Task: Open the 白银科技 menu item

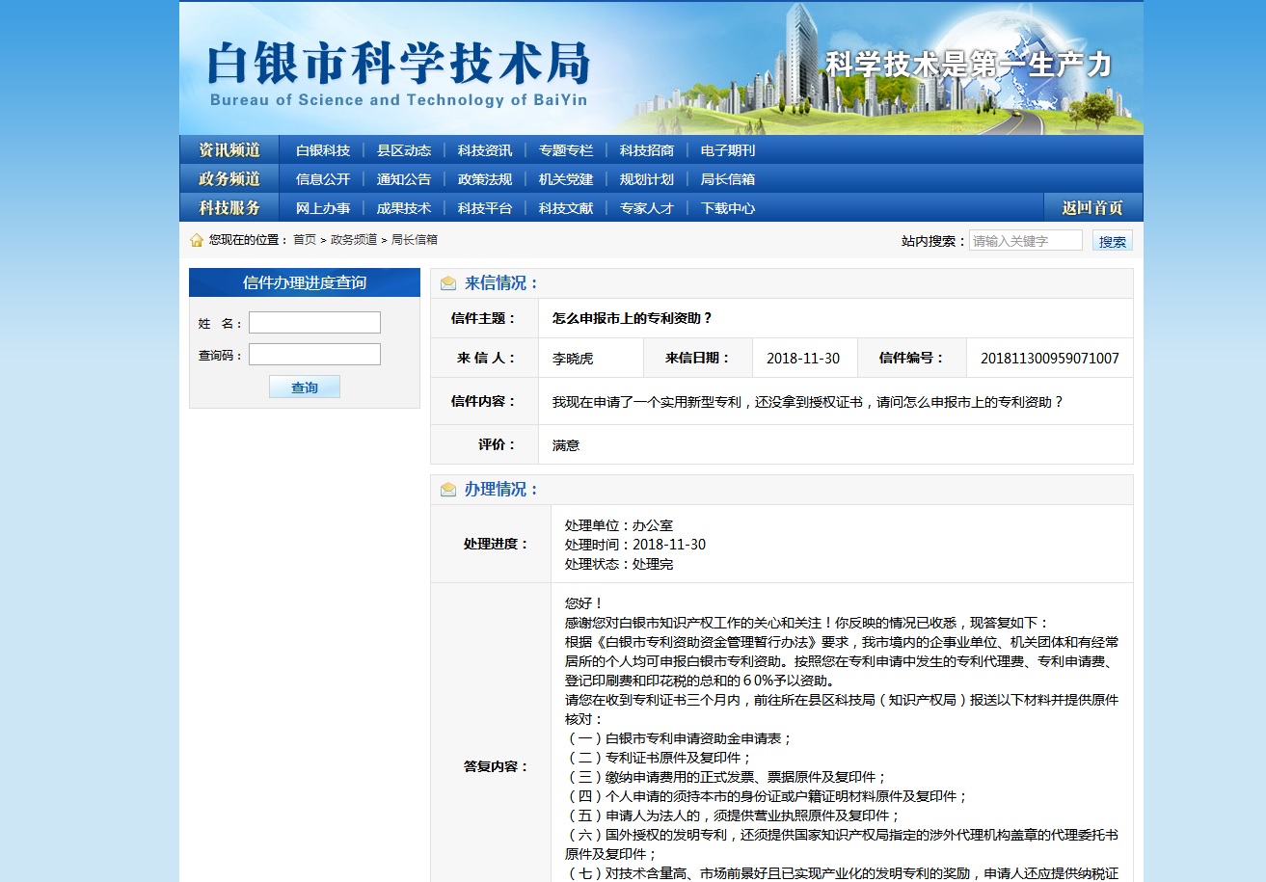Action: click(x=322, y=150)
